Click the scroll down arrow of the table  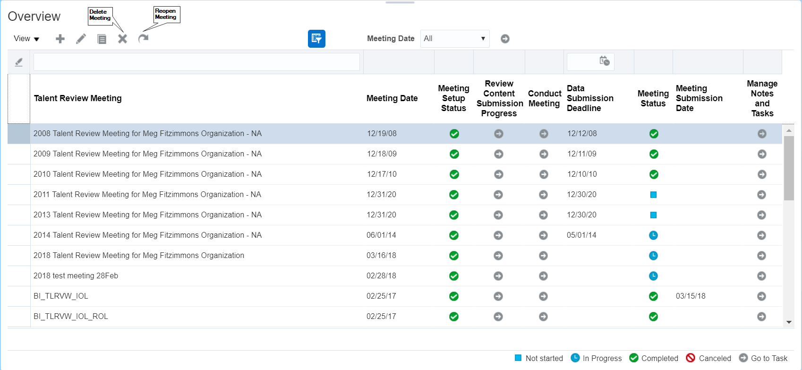(789, 322)
